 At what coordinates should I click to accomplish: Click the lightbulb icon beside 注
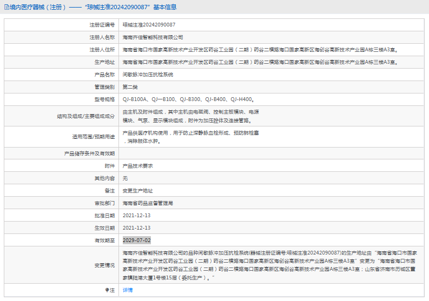tap(107, 290)
